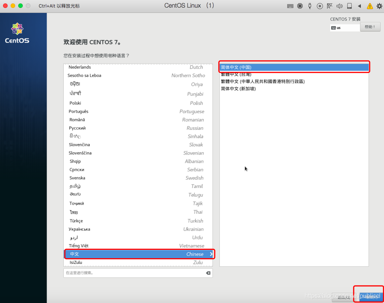Select Português Portuguese language row
384x303 pixels.
point(138,111)
